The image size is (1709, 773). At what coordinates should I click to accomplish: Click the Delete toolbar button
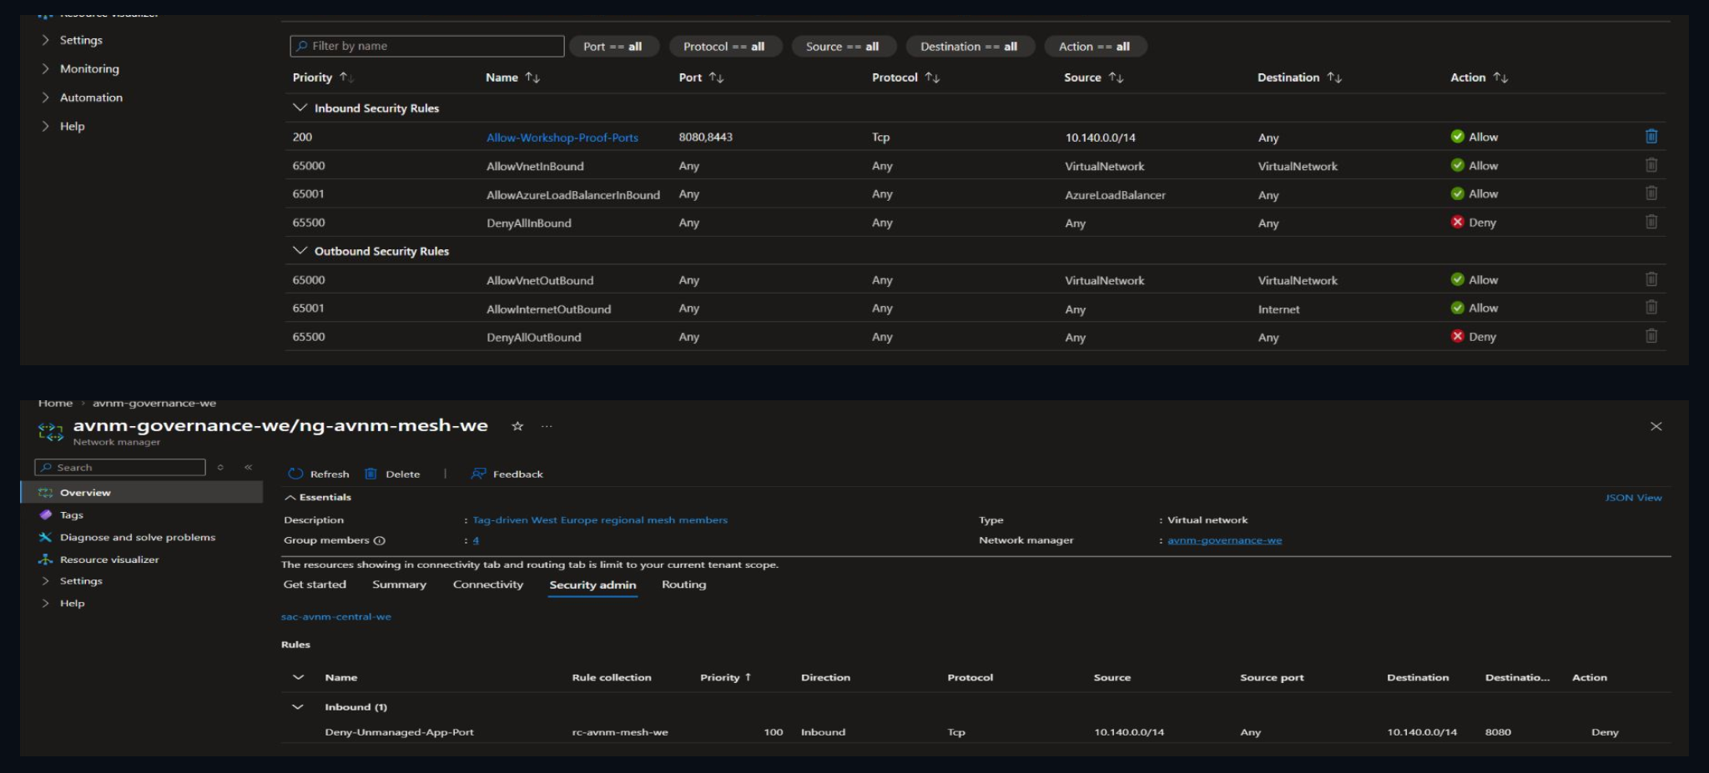392,474
